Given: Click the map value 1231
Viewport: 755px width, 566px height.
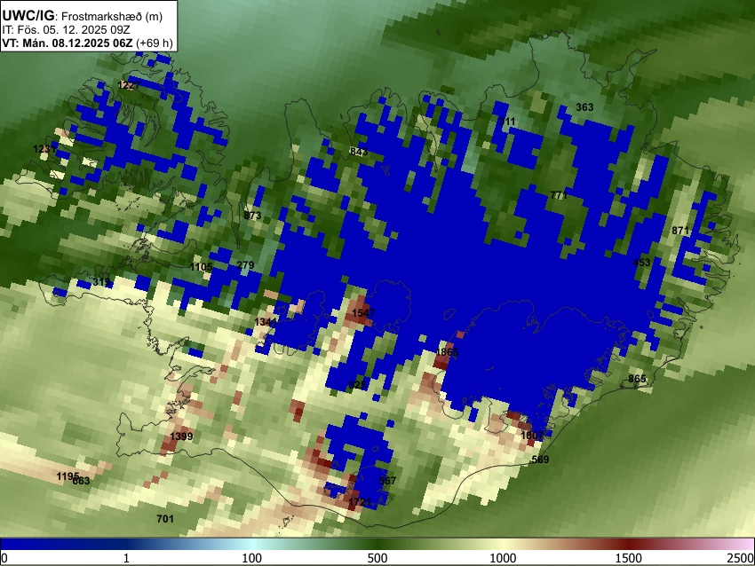Looking at the screenshot, I should pyautogui.click(x=44, y=149).
